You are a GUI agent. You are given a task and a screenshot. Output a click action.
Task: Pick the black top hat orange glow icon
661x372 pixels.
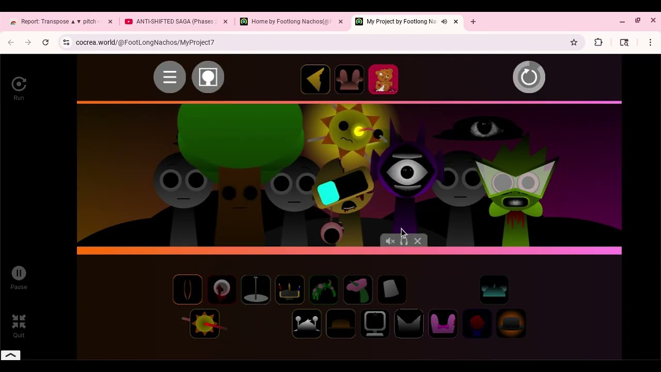[x=511, y=323]
